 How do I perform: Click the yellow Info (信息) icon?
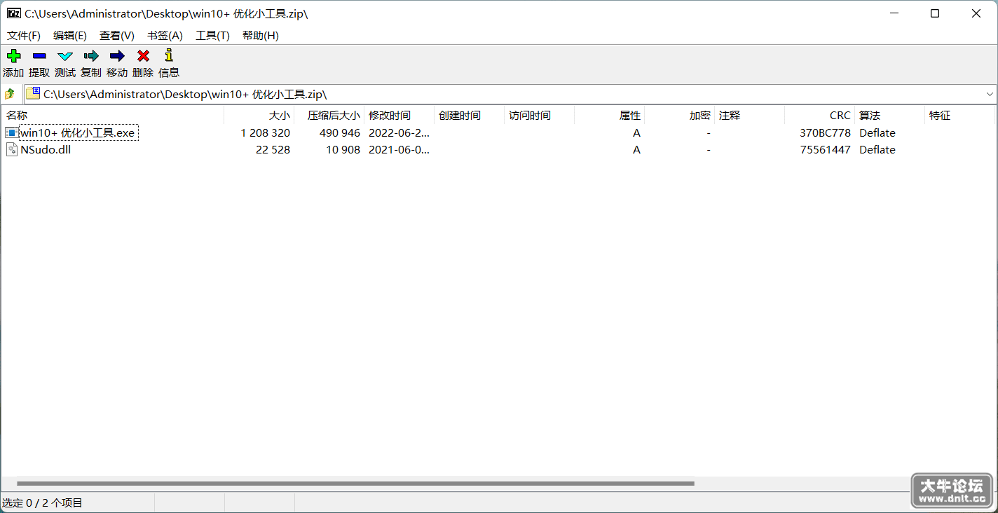point(168,55)
